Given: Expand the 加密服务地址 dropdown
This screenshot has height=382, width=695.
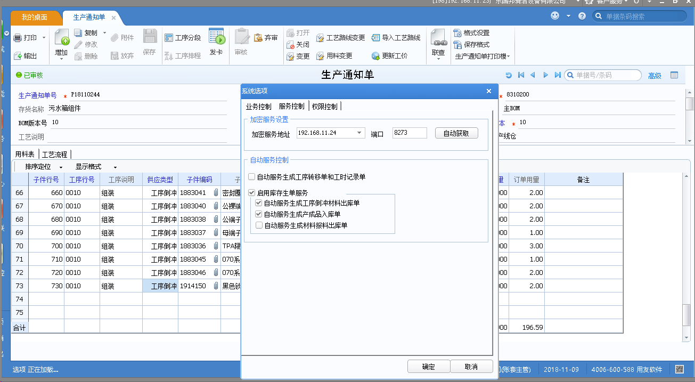Looking at the screenshot, I should pyautogui.click(x=359, y=133).
